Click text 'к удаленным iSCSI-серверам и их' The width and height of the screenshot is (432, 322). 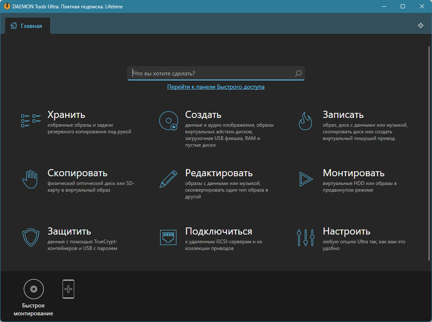224,242
